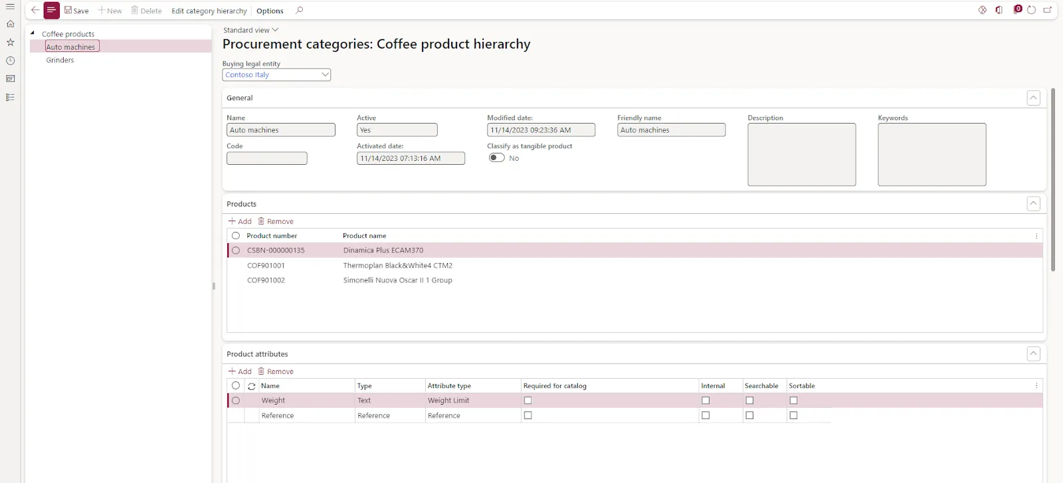Viewport: 1063px width, 483px height.
Task: Select Weight attribute row radio
Action: pos(236,401)
